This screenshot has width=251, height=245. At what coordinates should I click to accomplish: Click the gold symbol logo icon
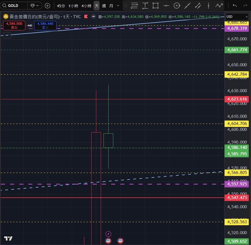point(6,16)
